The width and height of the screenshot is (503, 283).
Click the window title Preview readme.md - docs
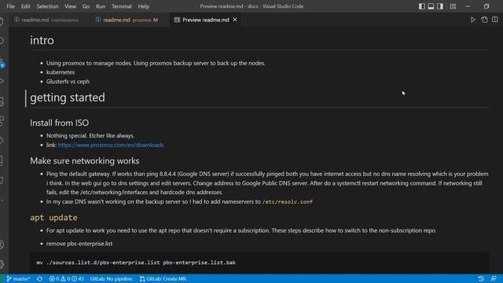(251, 6)
